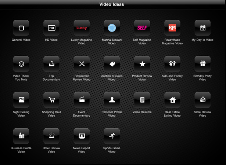Click the "Restaurant Review Video" label
Image resolution: width=226 pixels, height=165 pixels.
(82, 78)
